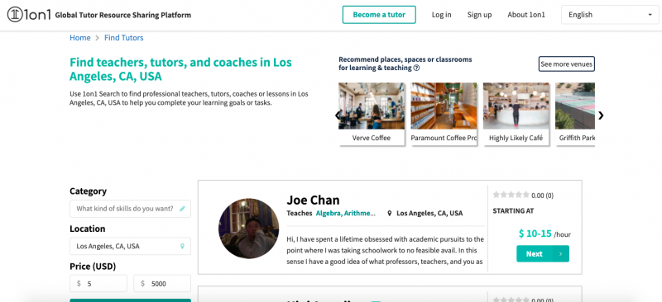
Task: Click the Verve Coffee caption
Action: (x=372, y=138)
